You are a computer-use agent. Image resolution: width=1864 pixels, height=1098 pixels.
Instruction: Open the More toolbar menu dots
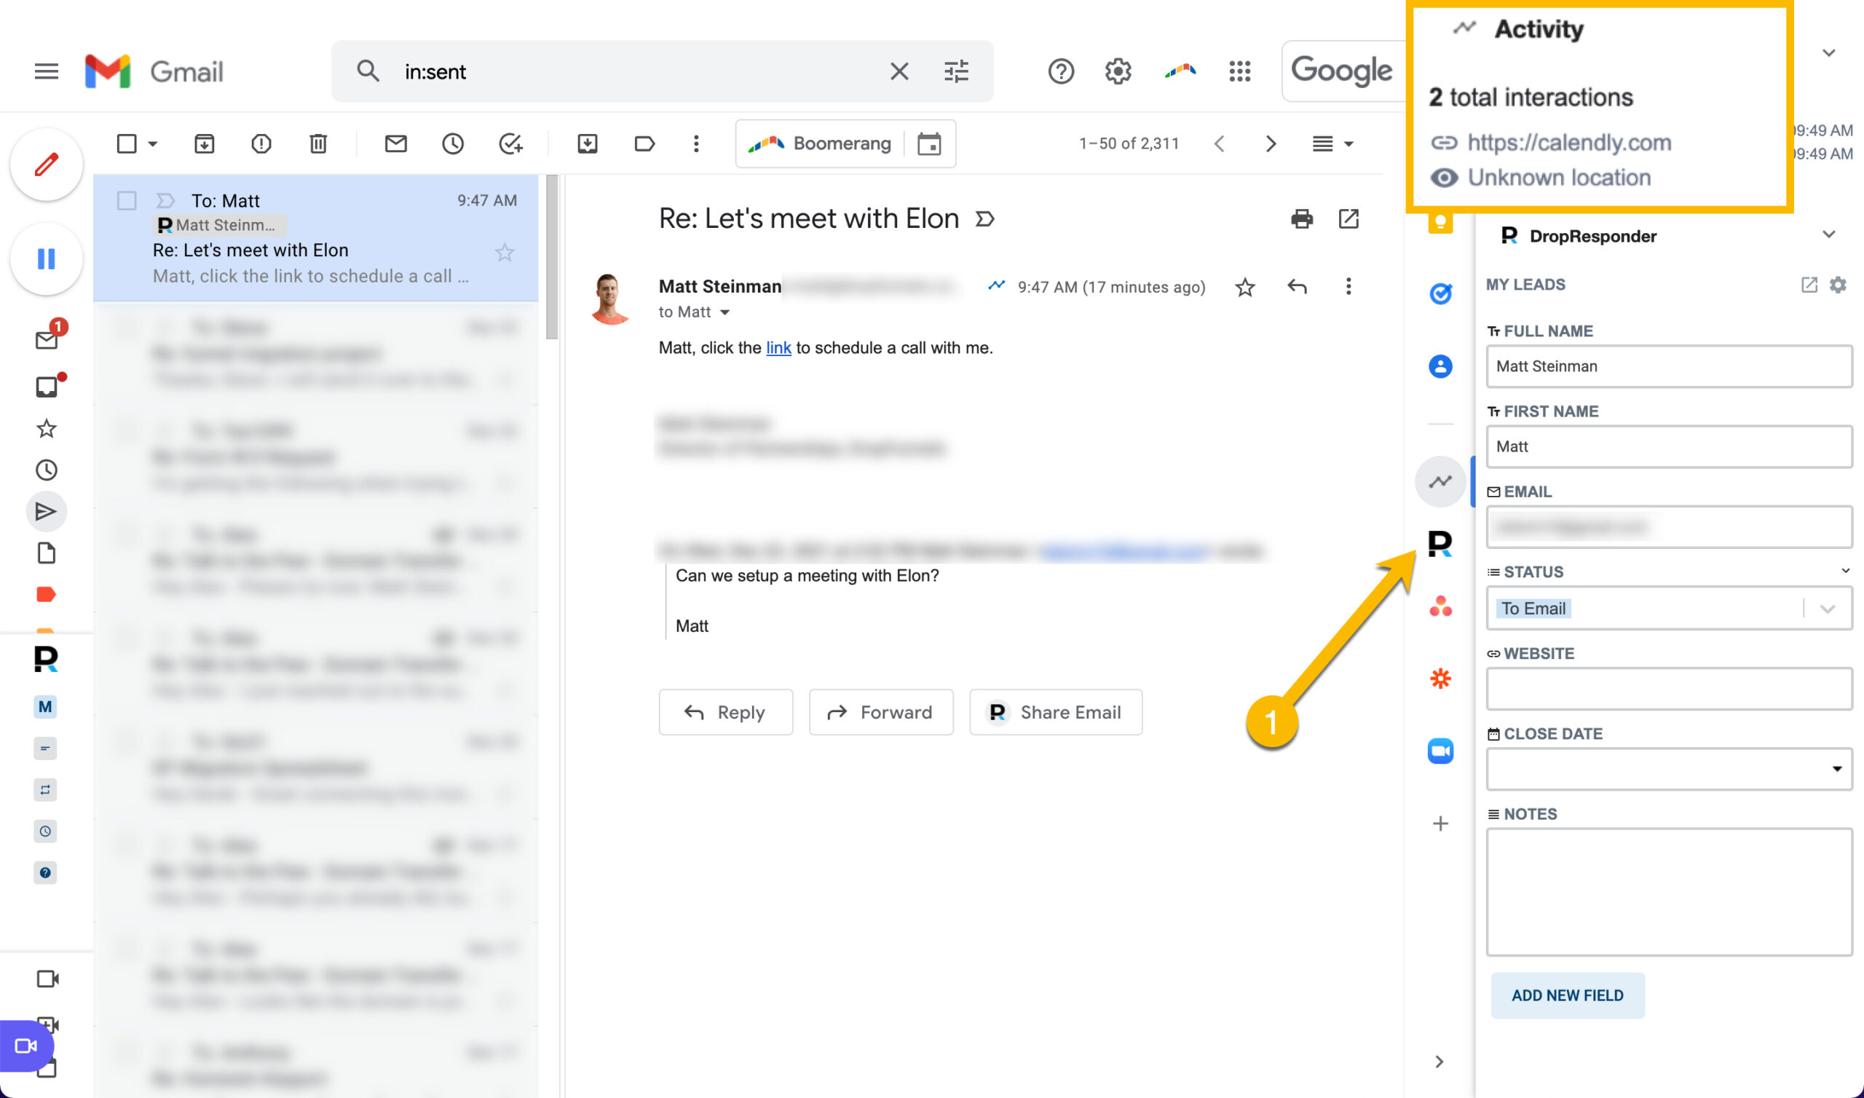click(x=696, y=143)
